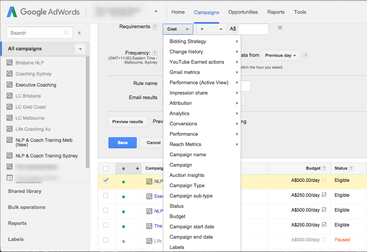Expand the Gmail metrics submenu

[x=202, y=72]
